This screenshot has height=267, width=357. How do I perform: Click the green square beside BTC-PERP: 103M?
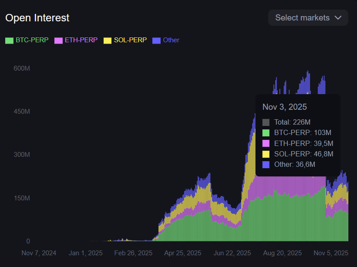266,132
